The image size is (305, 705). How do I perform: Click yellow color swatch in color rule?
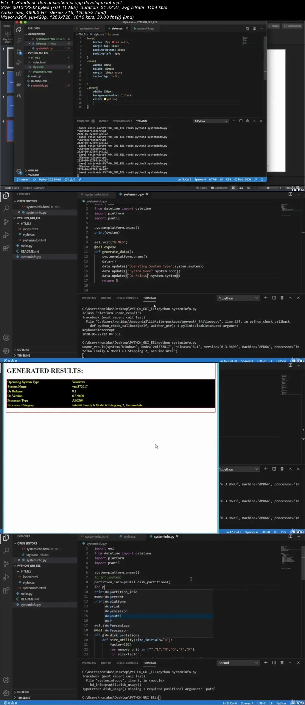click(x=105, y=99)
